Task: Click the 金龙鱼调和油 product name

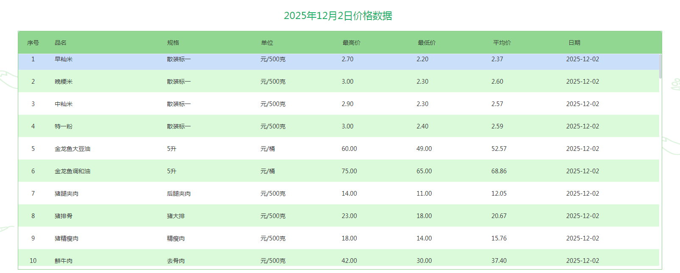Action: (x=72, y=171)
